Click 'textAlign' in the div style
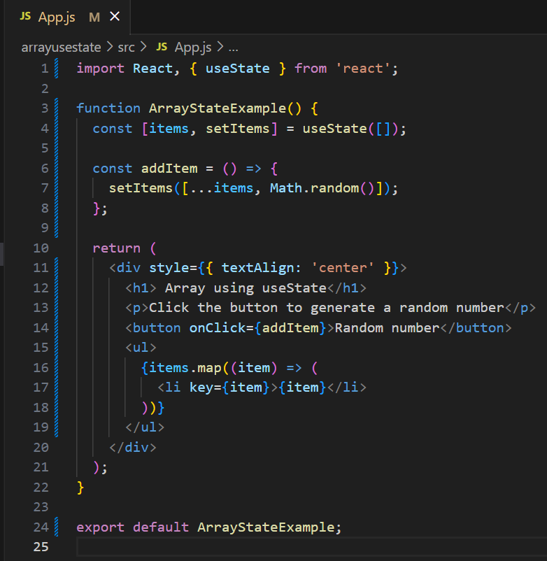 (257, 268)
